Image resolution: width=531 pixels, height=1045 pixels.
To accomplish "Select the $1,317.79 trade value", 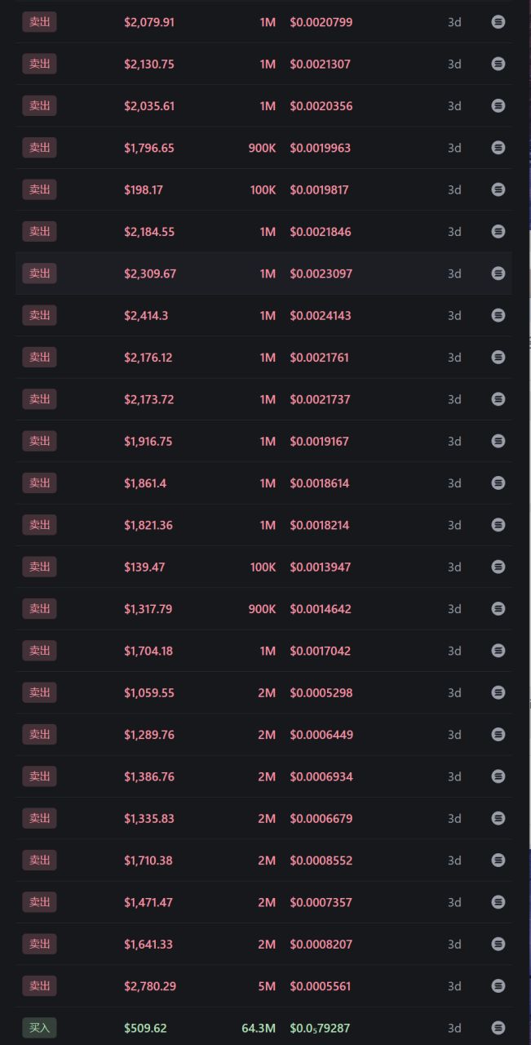I will coord(148,609).
